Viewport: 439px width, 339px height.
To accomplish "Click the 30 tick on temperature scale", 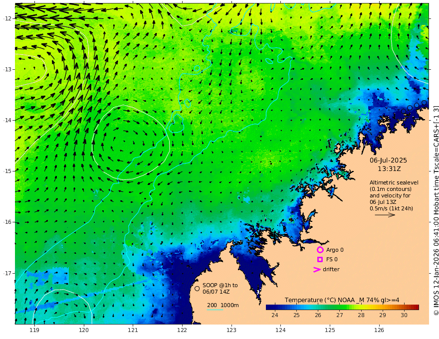I will point(404,315).
